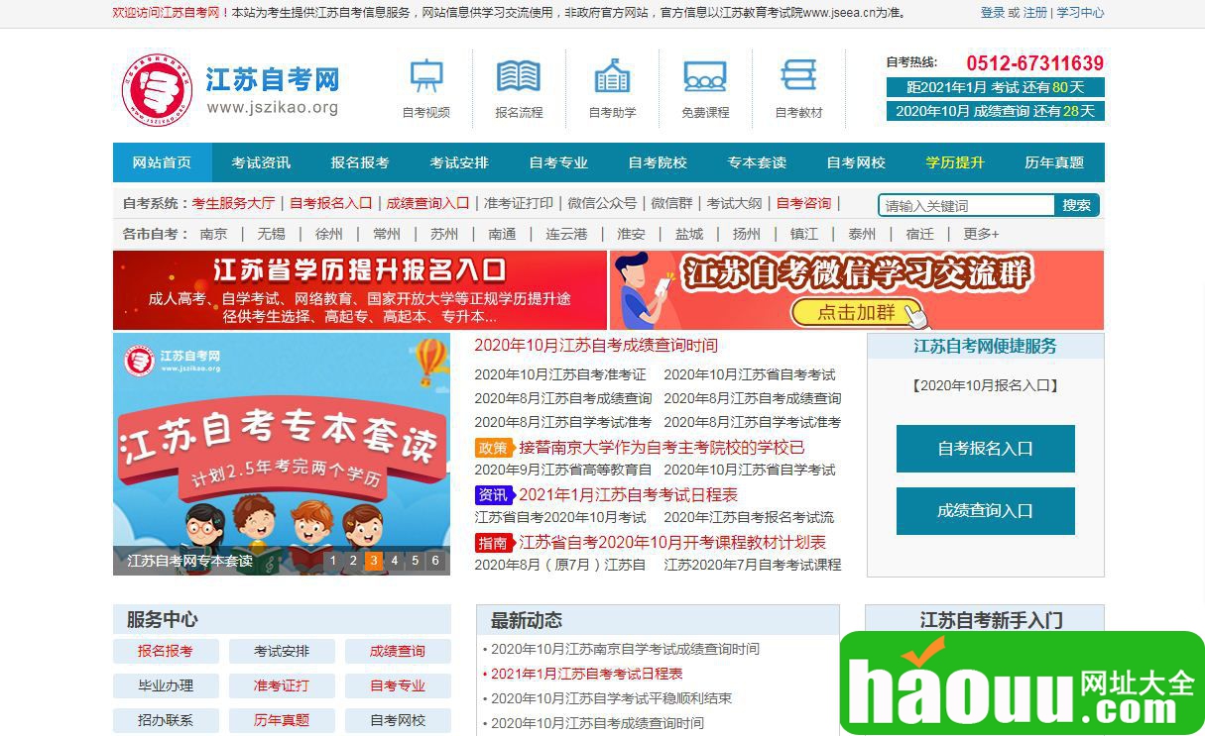Select 苏州 city link
1205x736 pixels.
click(444, 234)
